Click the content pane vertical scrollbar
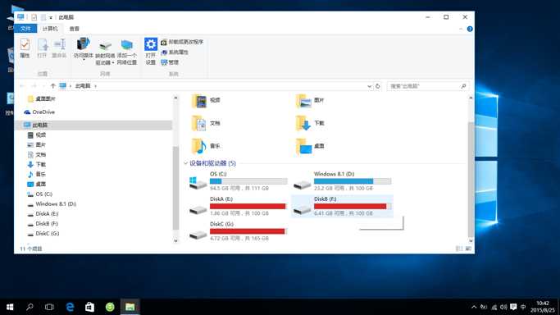 click(x=471, y=179)
